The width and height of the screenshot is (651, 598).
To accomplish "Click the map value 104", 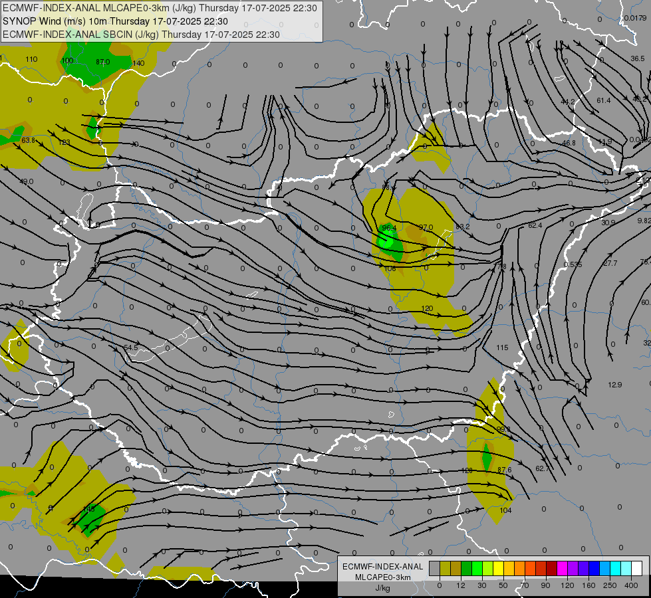I will pyautogui.click(x=505, y=510).
